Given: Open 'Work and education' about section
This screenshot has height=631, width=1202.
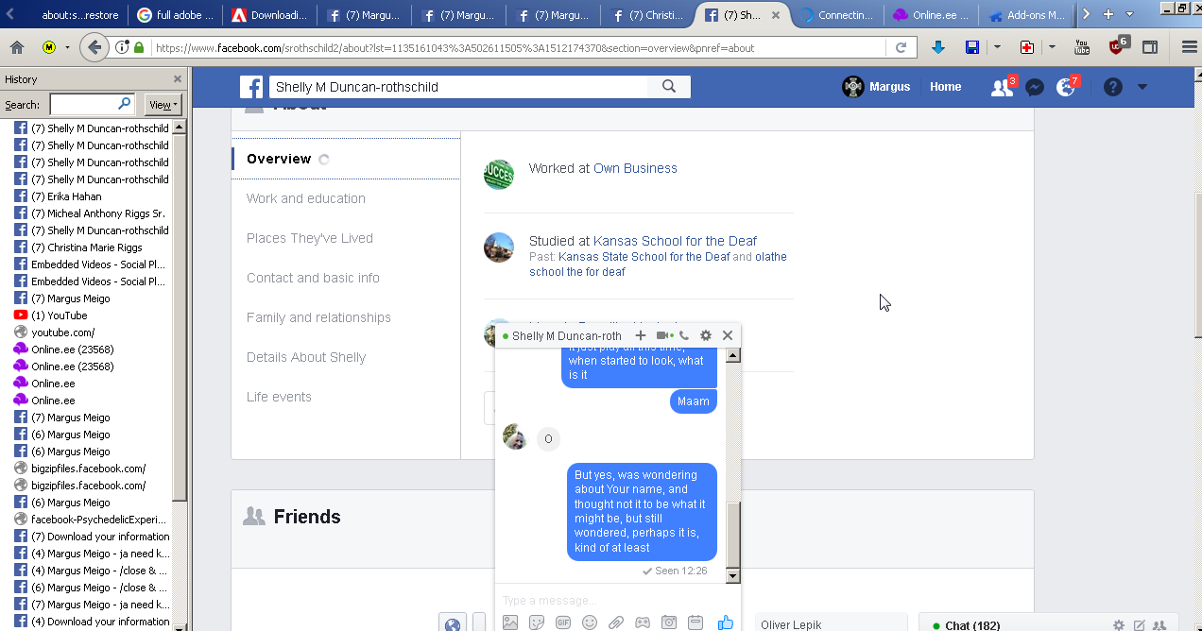Looking at the screenshot, I should [306, 198].
